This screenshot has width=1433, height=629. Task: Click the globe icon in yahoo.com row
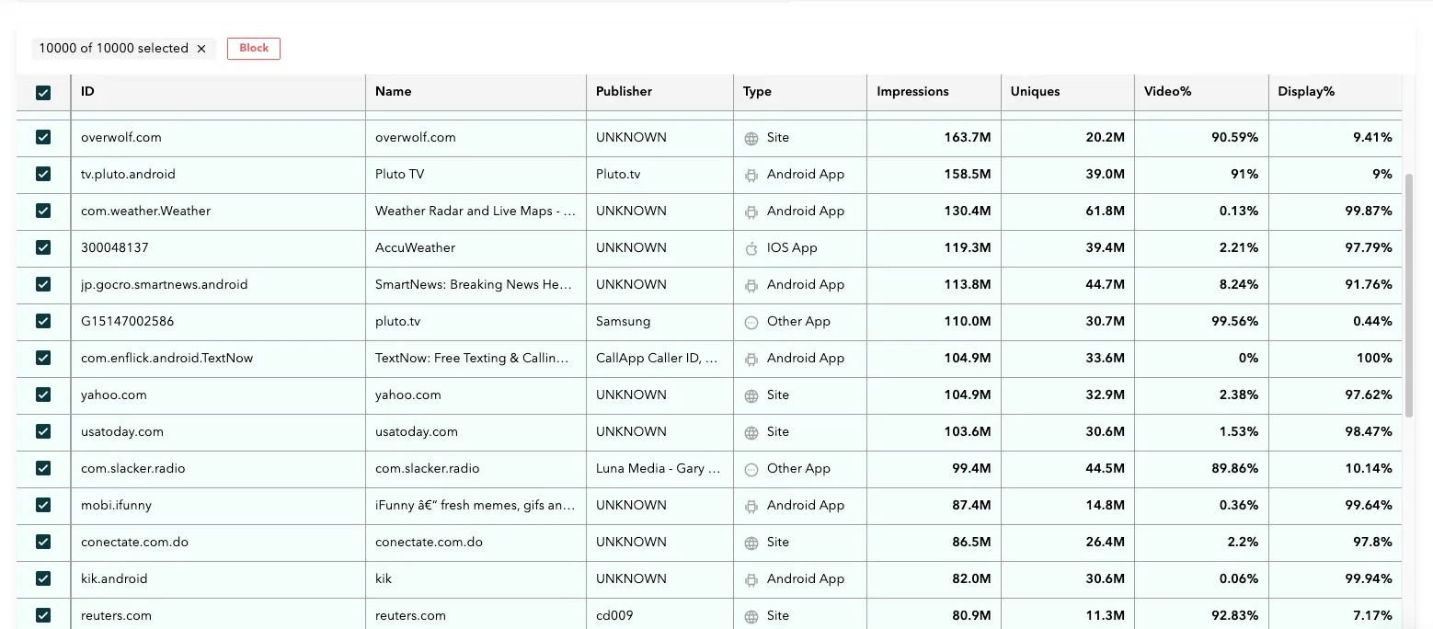pos(751,395)
